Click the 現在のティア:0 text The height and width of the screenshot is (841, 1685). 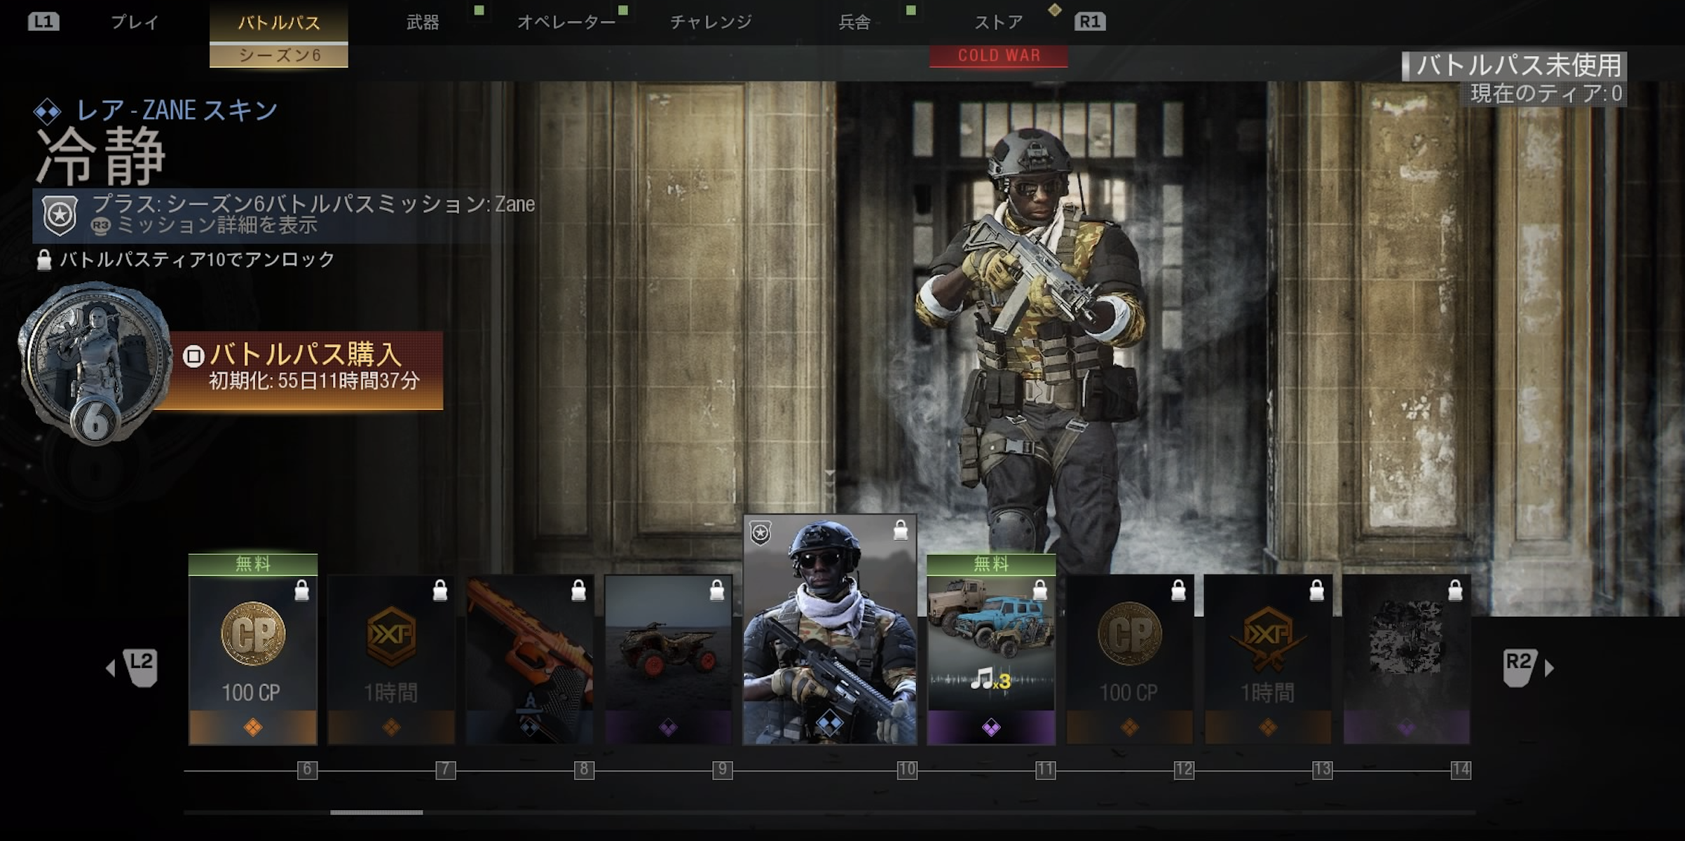pos(1546,93)
